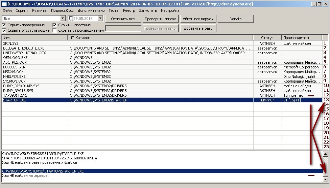Viewport: 330px width, 188px height.
Task: Open the Скрипт menu
Action: click(x=22, y=10)
